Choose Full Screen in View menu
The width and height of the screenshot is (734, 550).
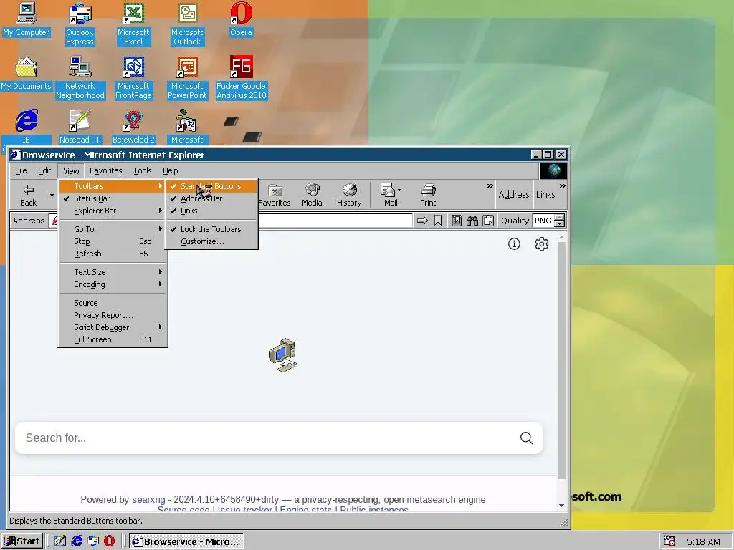tap(113, 339)
